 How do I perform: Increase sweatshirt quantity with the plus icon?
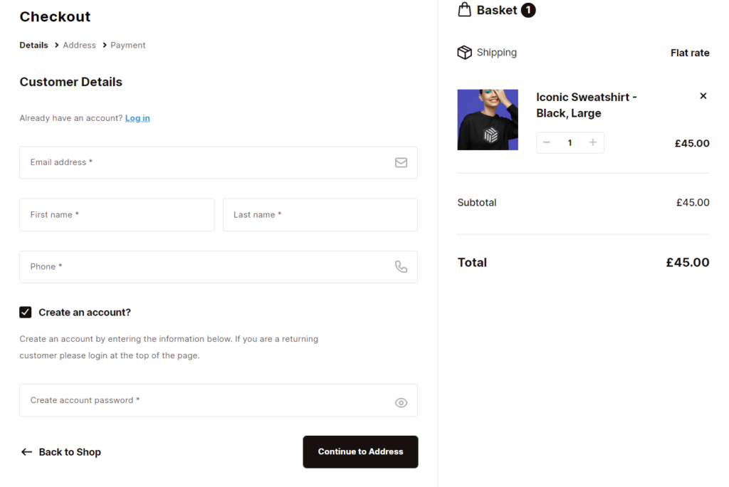(592, 142)
